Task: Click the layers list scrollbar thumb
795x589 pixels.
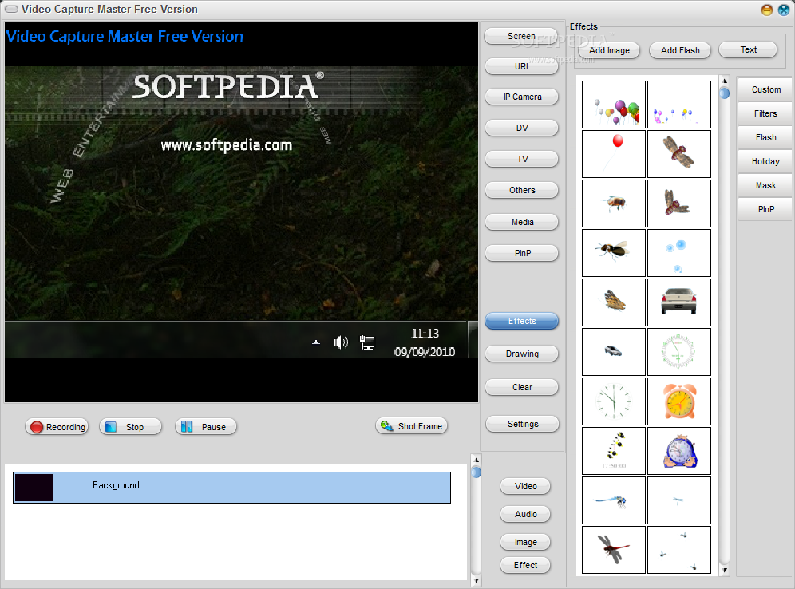Action: pyautogui.click(x=476, y=472)
